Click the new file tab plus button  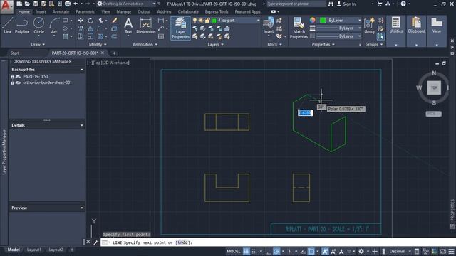(114, 53)
